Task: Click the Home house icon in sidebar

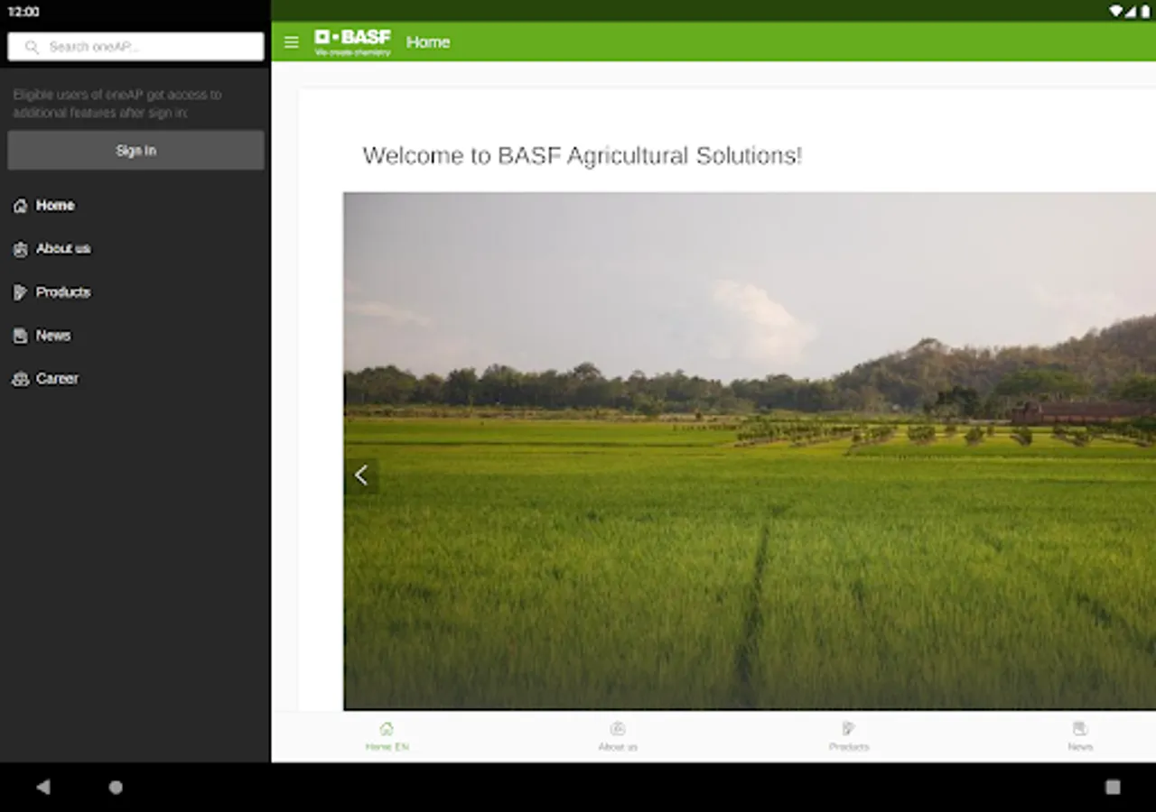Action: pyautogui.click(x=20, y=206)
